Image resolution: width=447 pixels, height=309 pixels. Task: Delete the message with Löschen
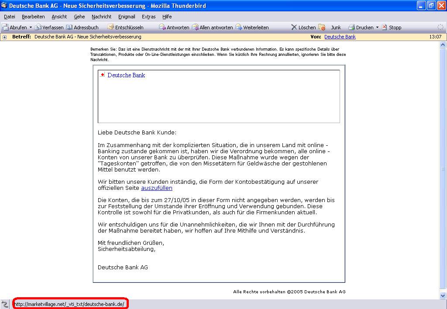303,27
